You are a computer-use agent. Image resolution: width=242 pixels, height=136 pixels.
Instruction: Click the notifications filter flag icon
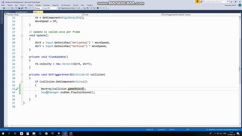point(197,2)
